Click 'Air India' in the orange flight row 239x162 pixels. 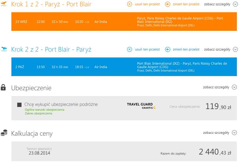click(101, 22)
